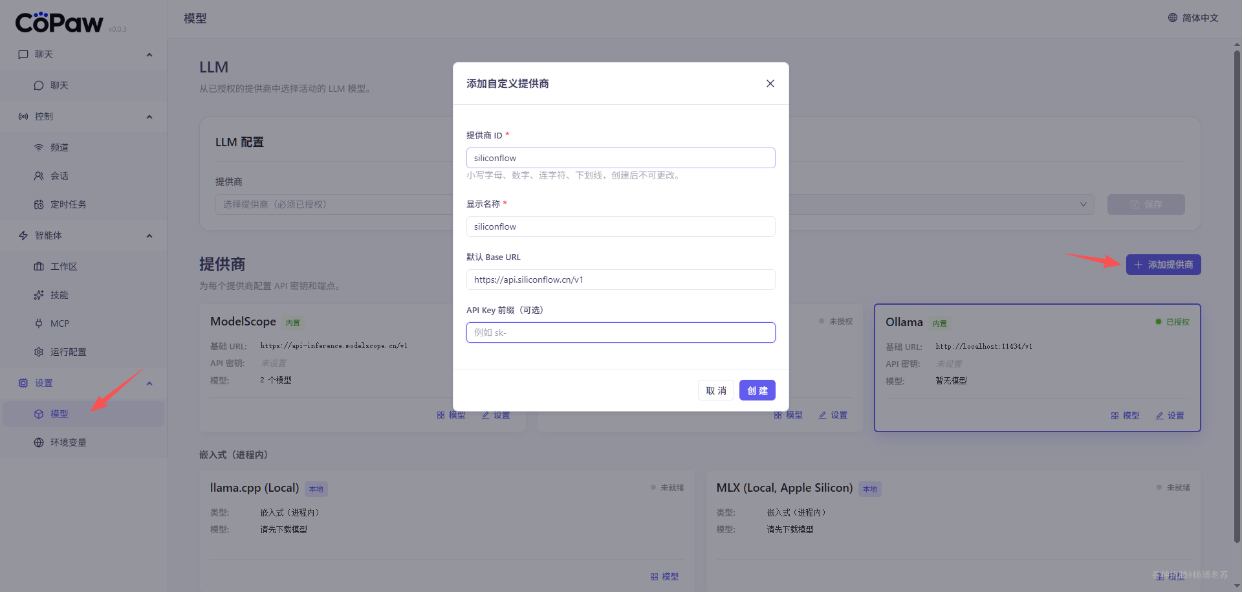Open the MCP menu item
1242x592 pixels.
pos(83,323)
